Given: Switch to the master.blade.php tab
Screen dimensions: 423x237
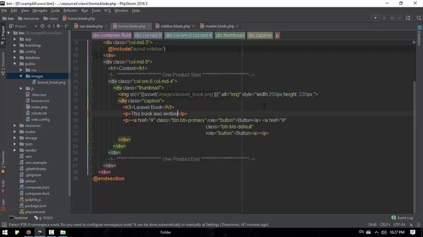Looking at the screenshot, I should pos(219,26).
